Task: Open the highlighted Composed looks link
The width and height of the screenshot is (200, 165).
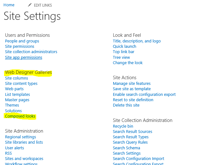Action: click(x=20, y=116)
